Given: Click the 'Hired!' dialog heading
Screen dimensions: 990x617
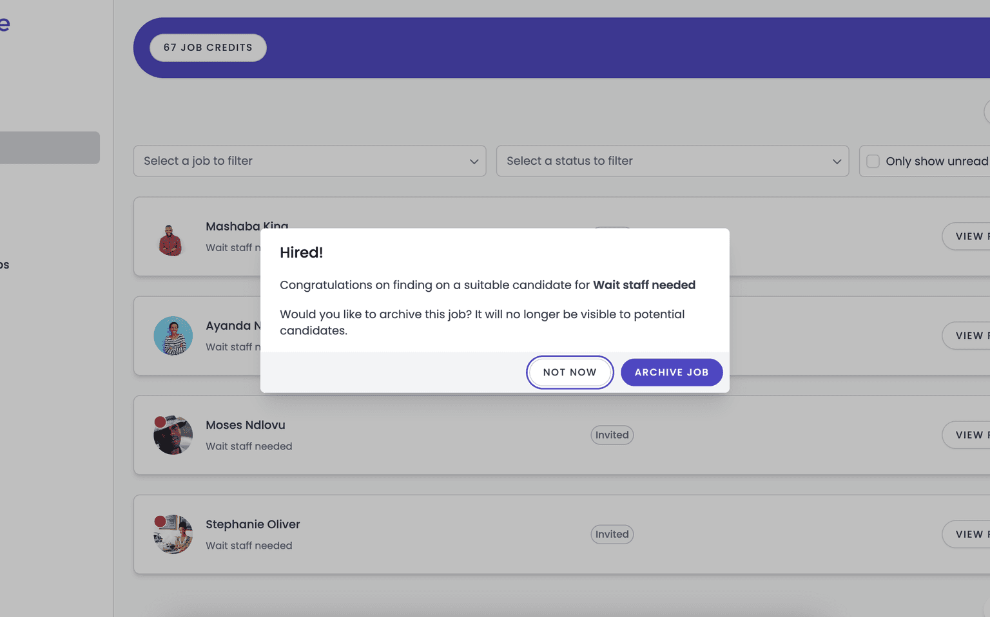Looking at the screenshot, I should [x=302, y=252].
